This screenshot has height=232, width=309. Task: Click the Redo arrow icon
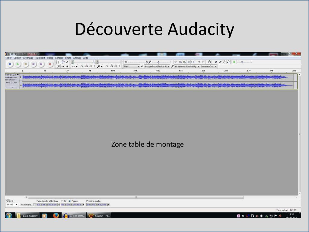pos(203,62)
